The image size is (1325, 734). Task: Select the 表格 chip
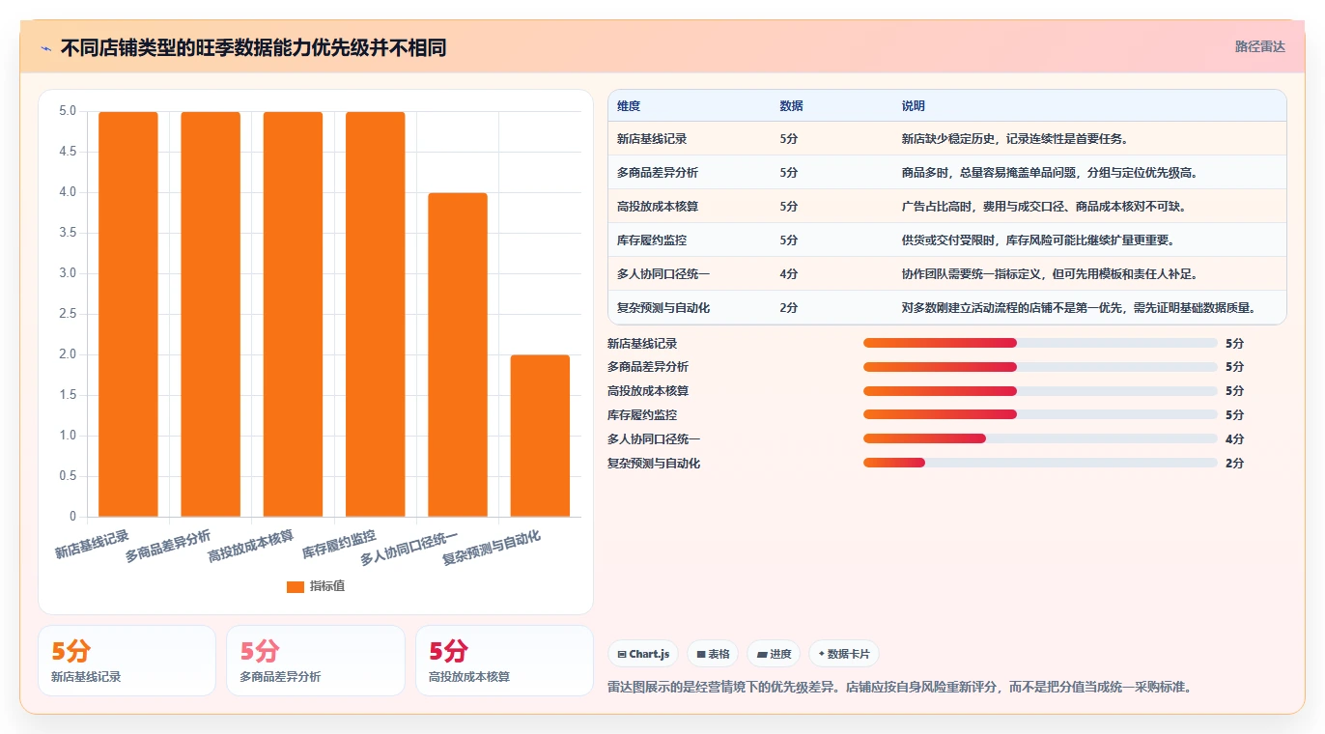713,654
